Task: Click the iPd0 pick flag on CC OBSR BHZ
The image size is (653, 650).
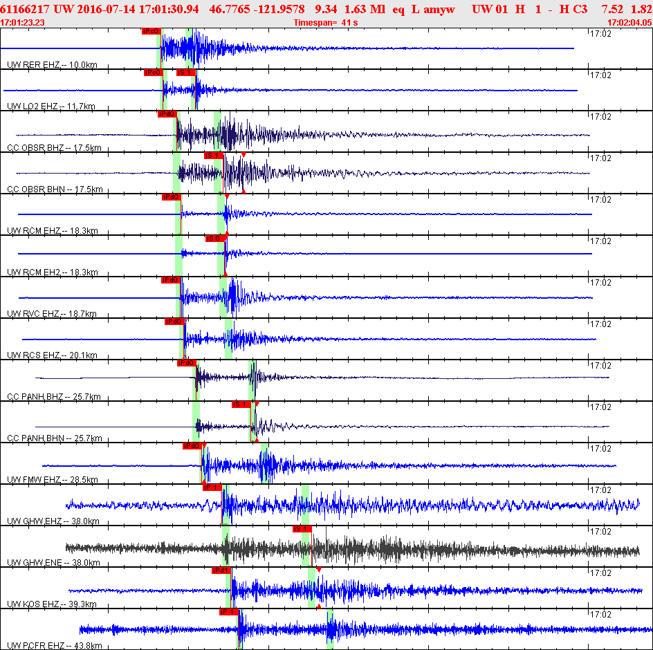Action: click(x=167, y=114)
